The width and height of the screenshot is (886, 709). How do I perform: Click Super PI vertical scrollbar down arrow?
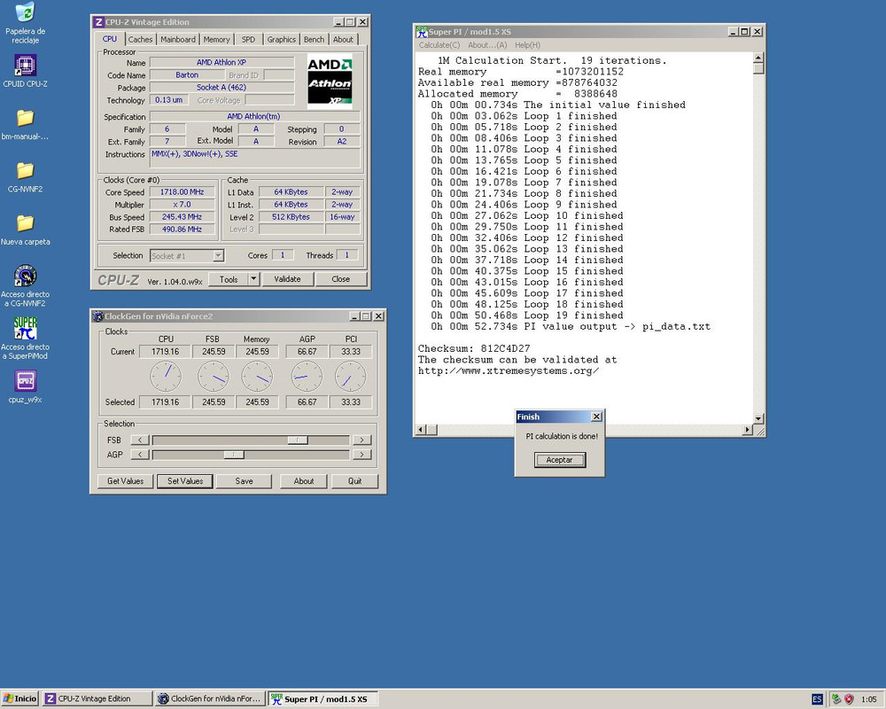(x=758, y=418)
